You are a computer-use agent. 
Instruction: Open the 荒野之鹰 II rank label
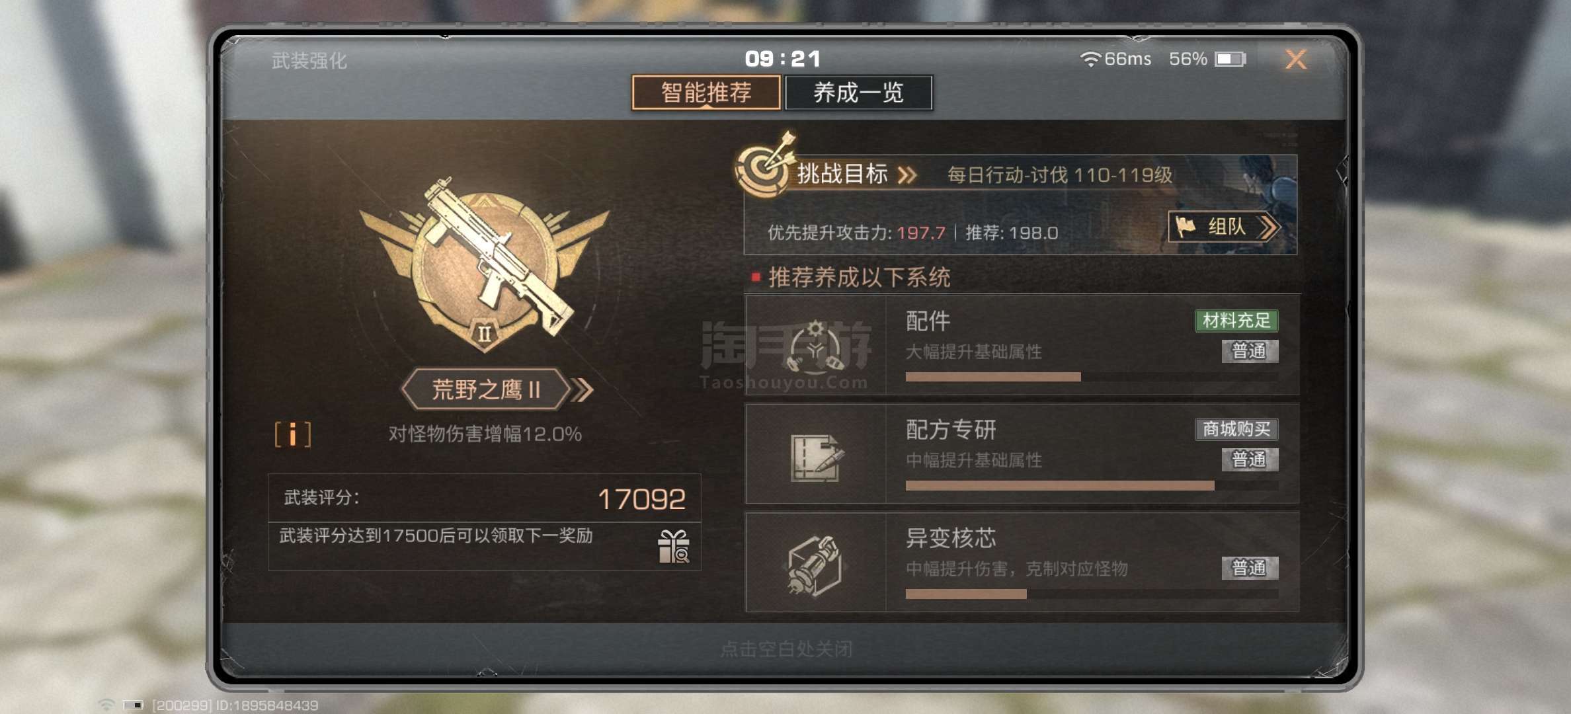pyautogui.click(x=485, y=389)
